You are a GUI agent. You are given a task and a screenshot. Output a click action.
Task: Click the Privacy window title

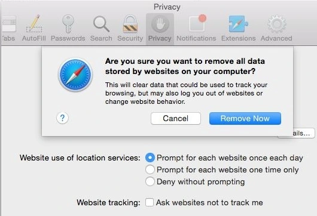click(x=167, y=7)
